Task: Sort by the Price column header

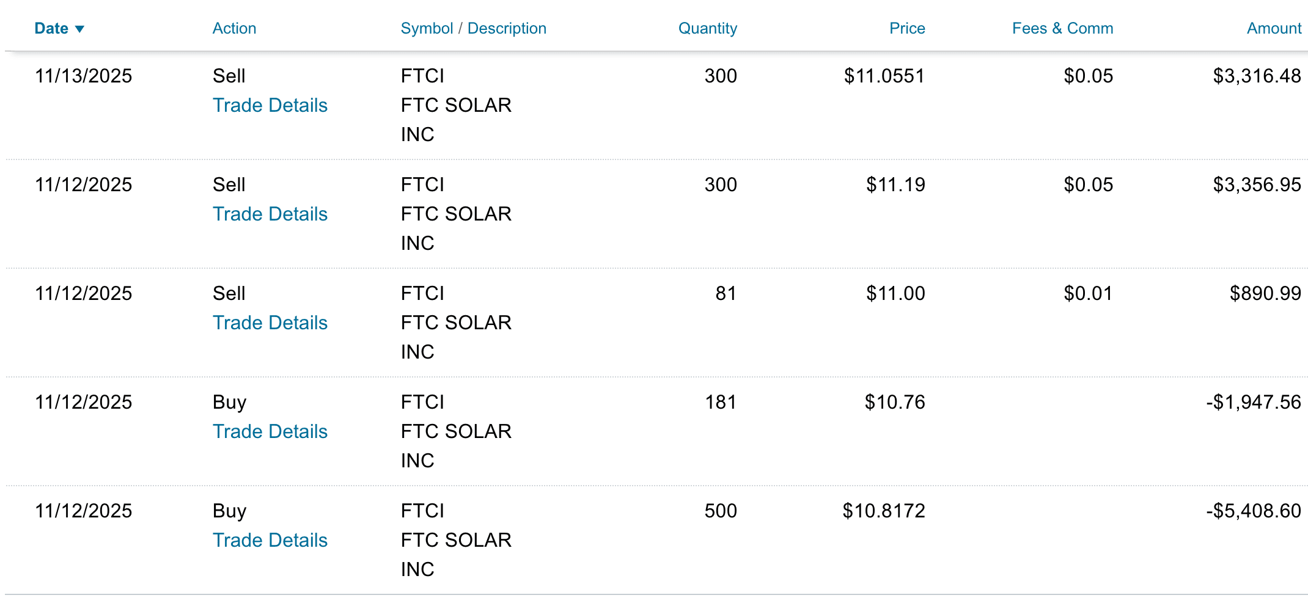Action: (906, 29)
